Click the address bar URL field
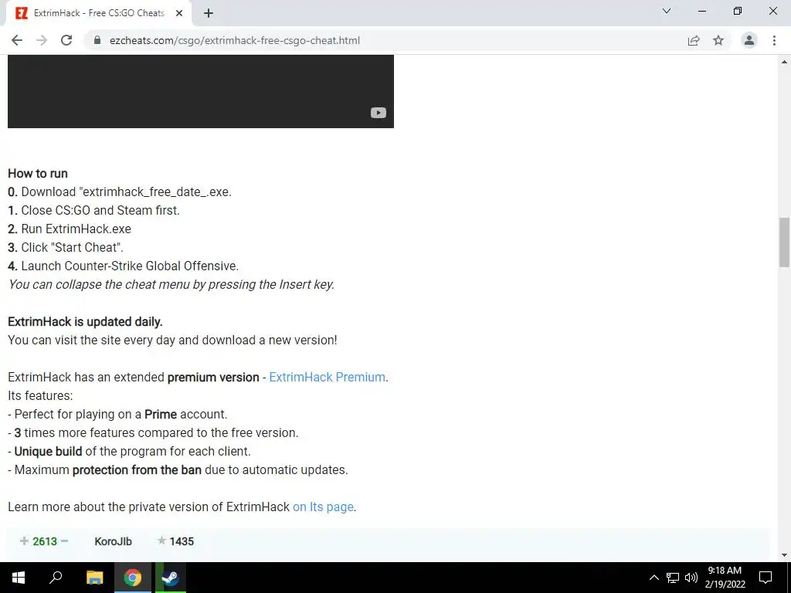 (383, 40)
